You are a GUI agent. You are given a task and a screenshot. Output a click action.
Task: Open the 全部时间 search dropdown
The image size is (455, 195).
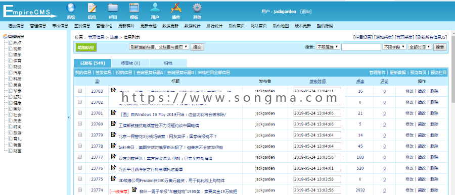420,47
